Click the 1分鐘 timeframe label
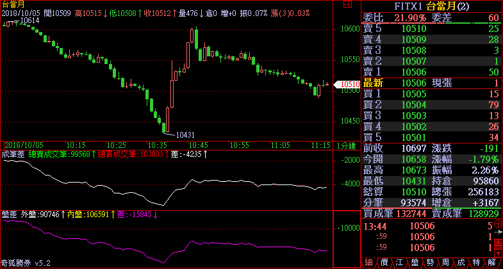This screenshot has width=503, height=269. coord(346,146)
